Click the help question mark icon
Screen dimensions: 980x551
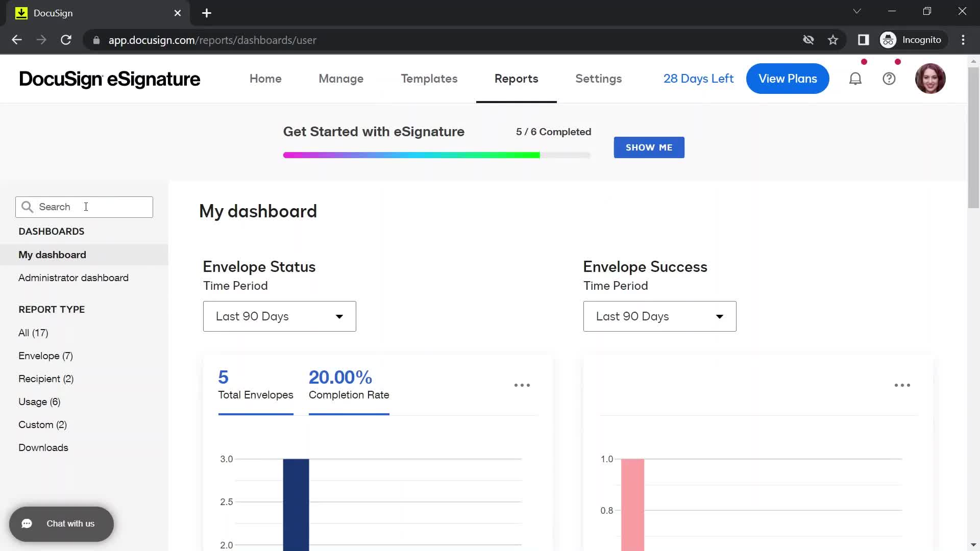889,79
